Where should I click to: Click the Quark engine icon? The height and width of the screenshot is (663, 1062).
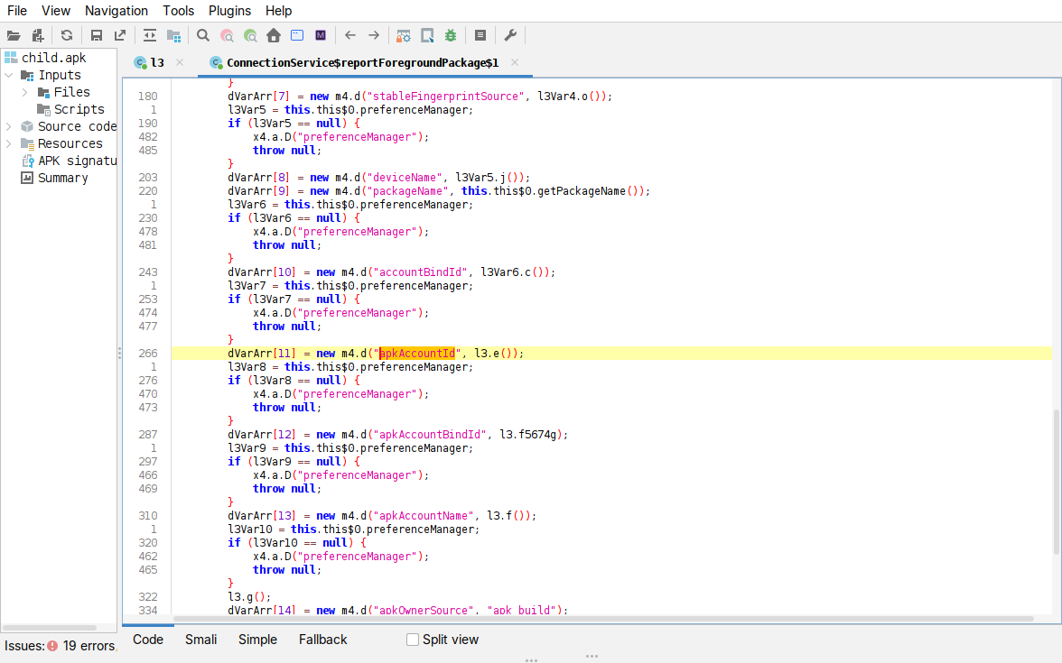point(427,36)
